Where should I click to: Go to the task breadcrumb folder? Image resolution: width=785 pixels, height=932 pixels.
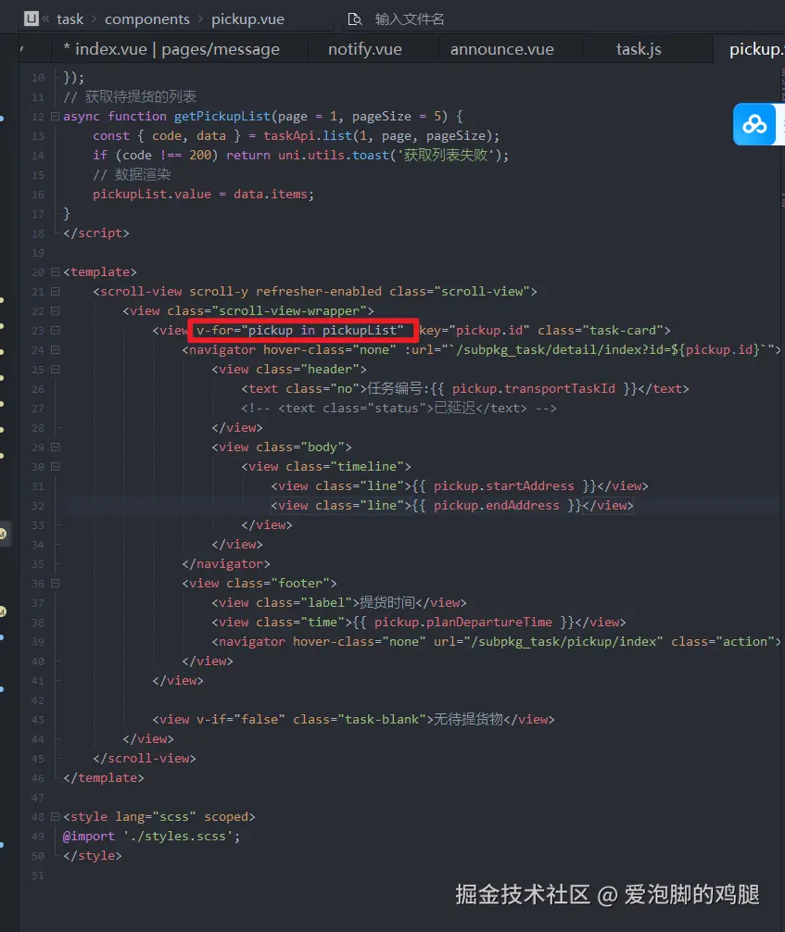tap(70, 19)
